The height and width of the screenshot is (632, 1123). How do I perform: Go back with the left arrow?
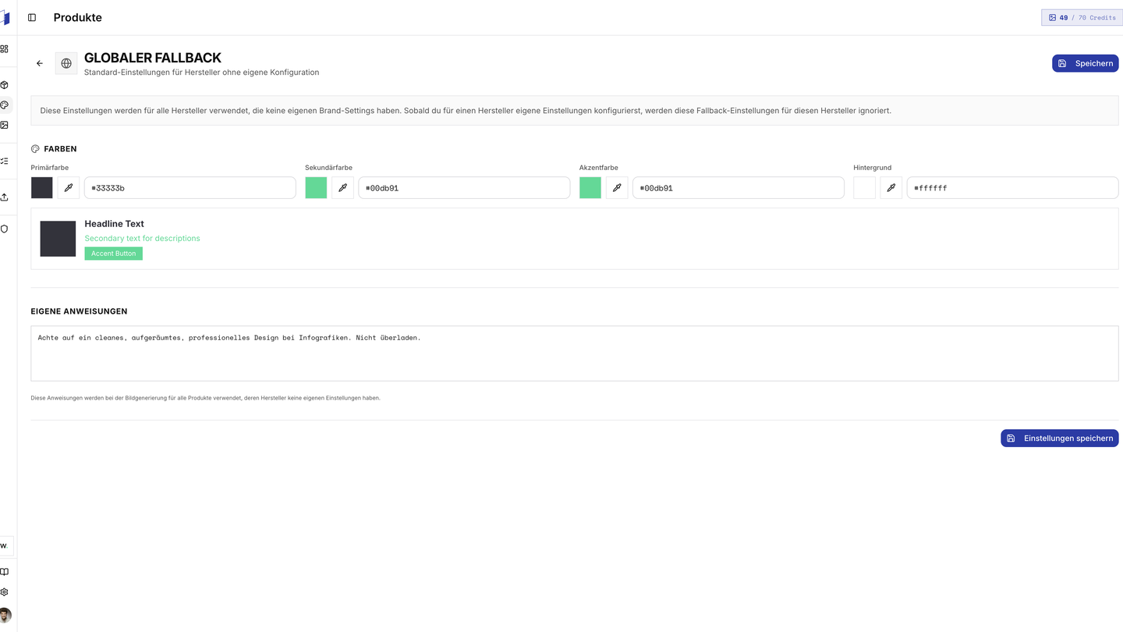click(x=40, y=63)
